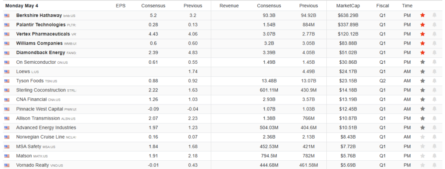Screen dimensions: 445x169
Task: Star the On Semiconductor row
Action: (x=422, y=62)
